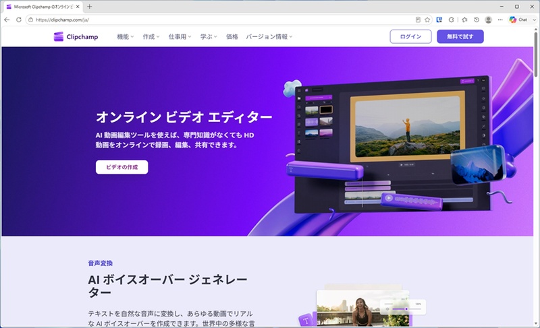Viewport: 540px width, 328px height.
Task: Close the Microsoft Clipchamp tab
Action: coord(78,7)
